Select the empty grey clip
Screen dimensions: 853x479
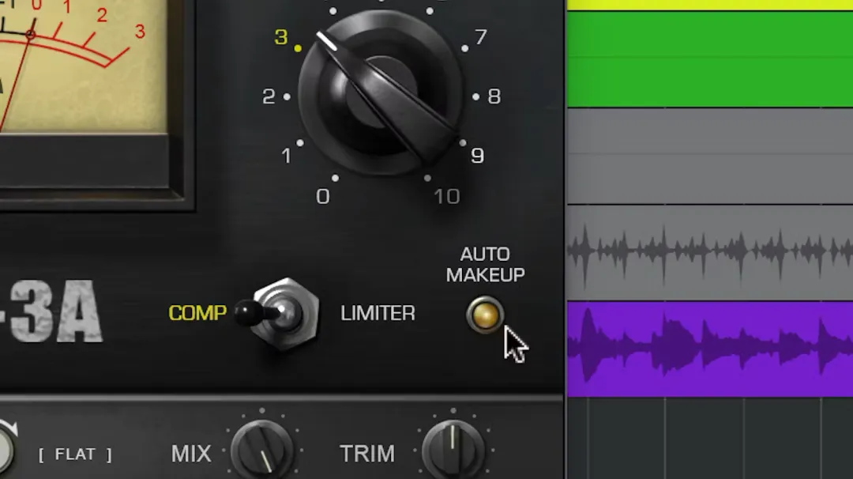point(710,156)
